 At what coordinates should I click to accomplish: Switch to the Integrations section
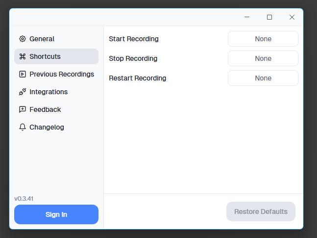pos(49,92)
